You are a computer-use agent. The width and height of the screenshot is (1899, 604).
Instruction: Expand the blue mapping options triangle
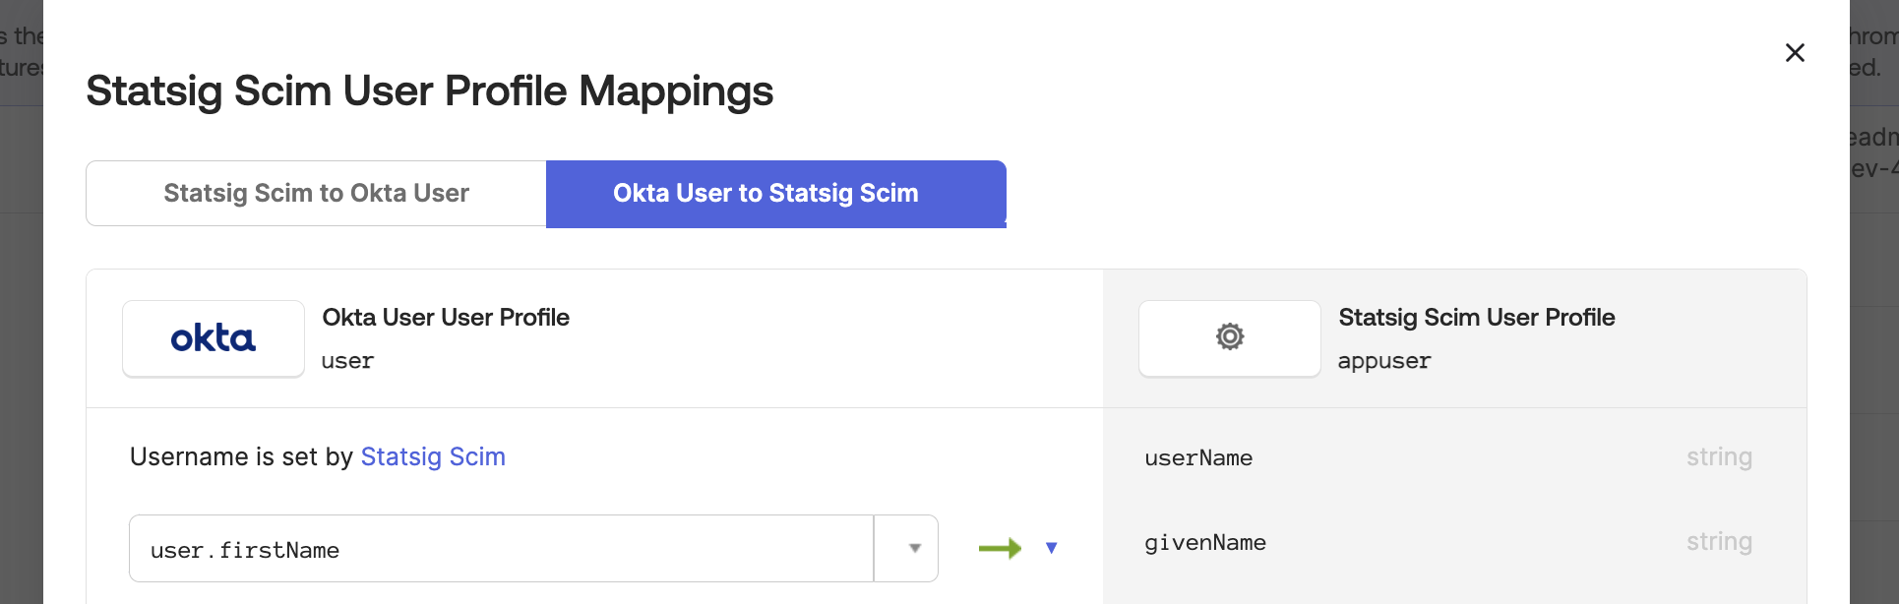pyautogui.click(x=1052, y=548)
